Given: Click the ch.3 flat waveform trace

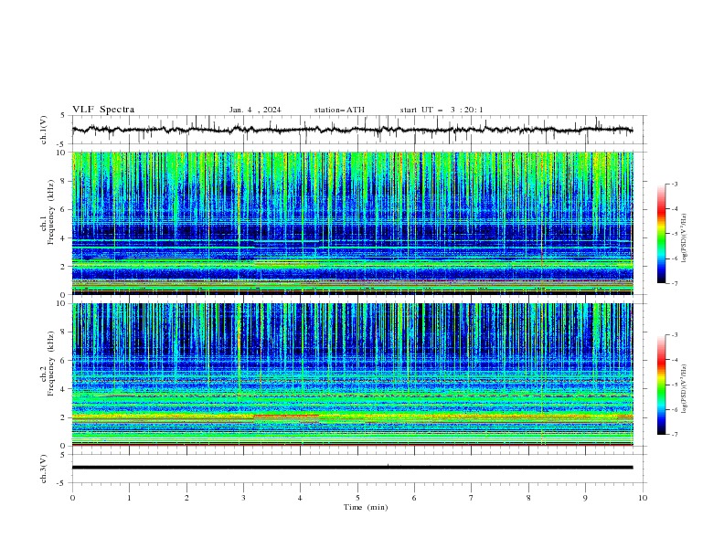Looking at the screenshot, I should click(352, 468).
